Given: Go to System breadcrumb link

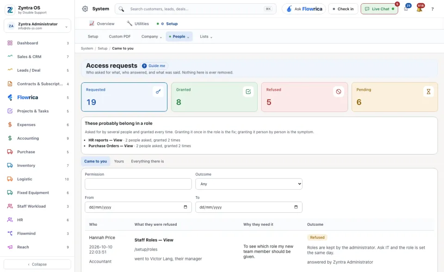Looking at the screenshot, I should (x=87, y=49).
